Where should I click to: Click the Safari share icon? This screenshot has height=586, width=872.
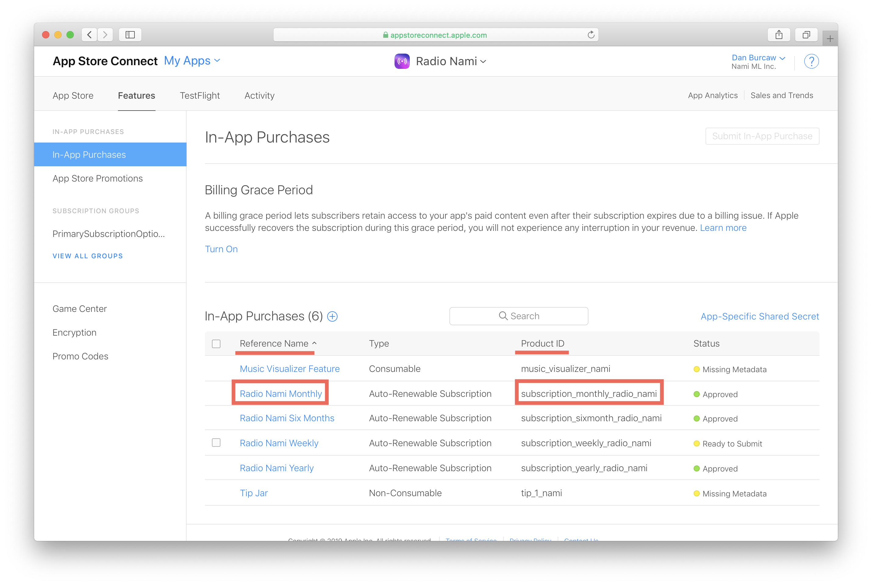coord(778,35)
